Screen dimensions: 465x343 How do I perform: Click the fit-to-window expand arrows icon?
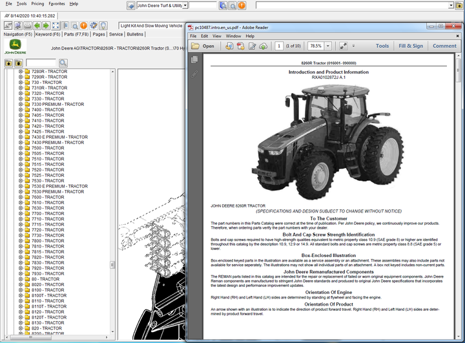tap(56, 26)
